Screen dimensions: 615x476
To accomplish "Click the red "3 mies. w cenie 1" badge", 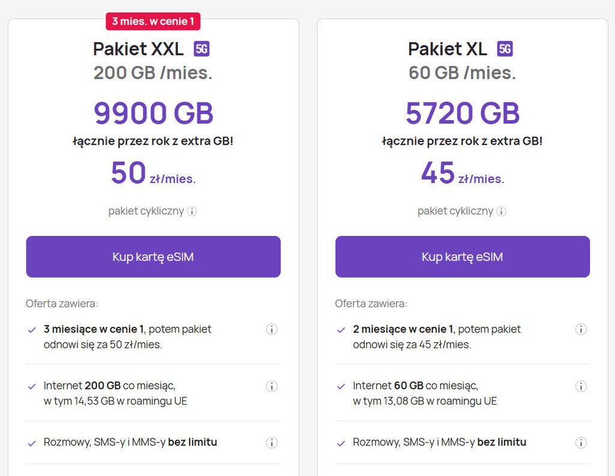I will [153, 22].
